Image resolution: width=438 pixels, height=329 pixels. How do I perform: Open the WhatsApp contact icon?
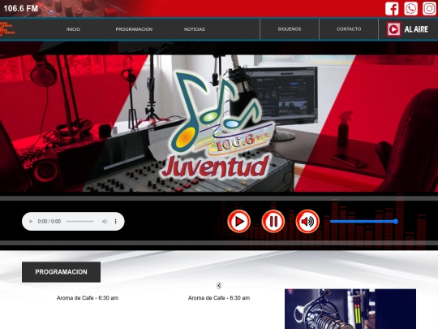pos(410,8)
